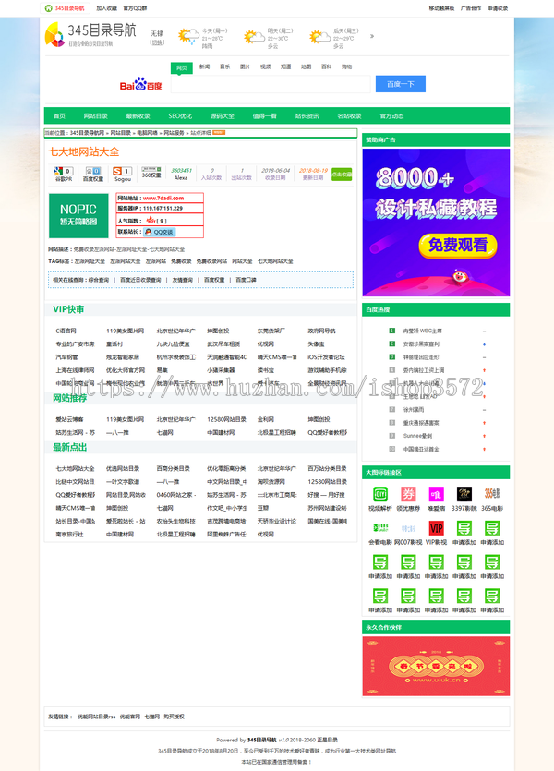Viewport: 554px width, 771px height.
Task: Switch search to the 购物 tab
Action: (x=346, y=66)
